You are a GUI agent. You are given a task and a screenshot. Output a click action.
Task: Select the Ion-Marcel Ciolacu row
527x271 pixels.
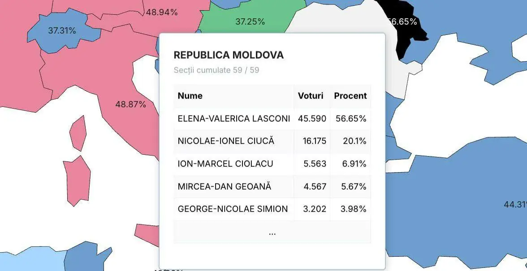pyautogui.click(x=272, y=164)
